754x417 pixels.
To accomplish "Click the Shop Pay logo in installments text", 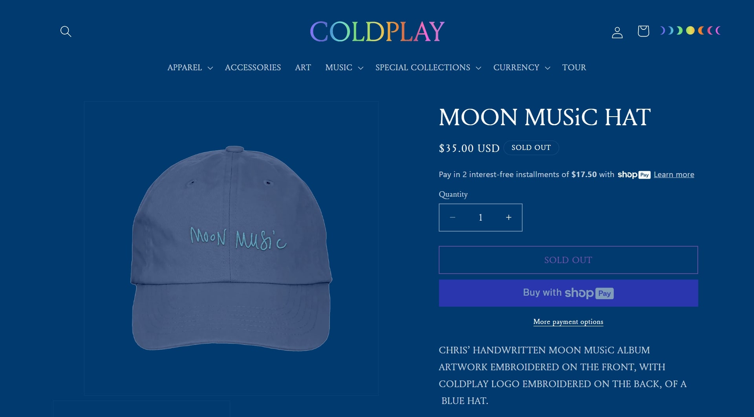I will [634, 175].
